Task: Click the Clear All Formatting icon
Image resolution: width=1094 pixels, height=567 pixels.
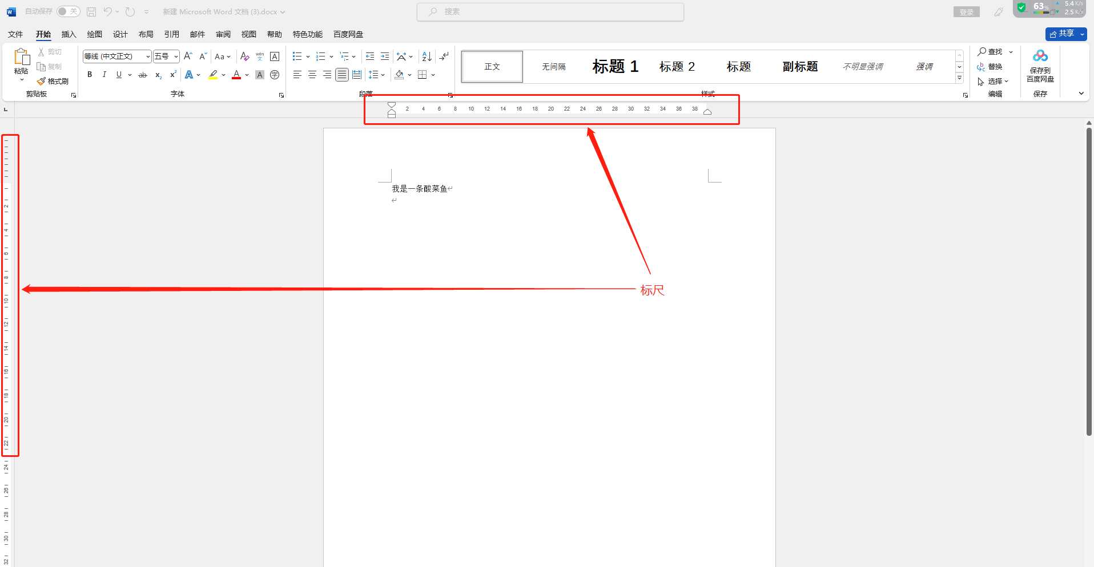Action: 244,56
